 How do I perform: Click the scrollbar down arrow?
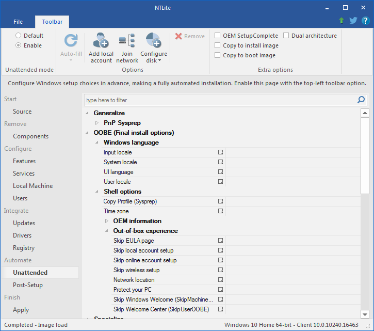pyautogui.click(x=365, y=314)
